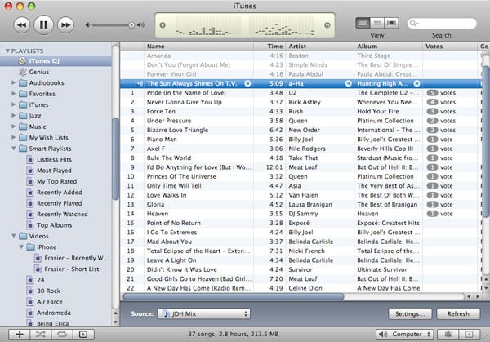Screen dimensions: 490x342
Task: Sort songs by Time column
Action: (x=269, y=47)
